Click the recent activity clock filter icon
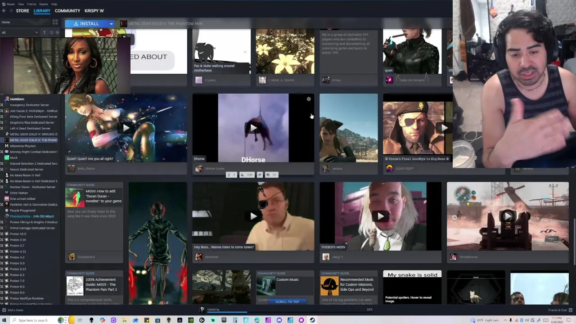This screenshot has height=324, width=576. click(x=51, y=32)
